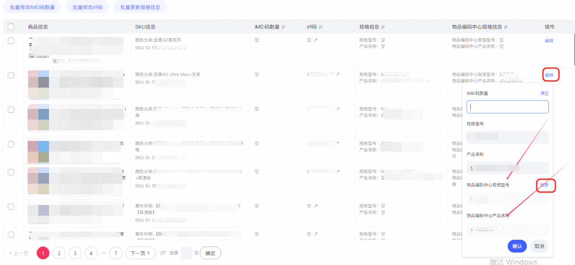Image resolution: width=575 pixels, height=265 pixels.
Task: Go to pagination page 1
Action: 43,253
